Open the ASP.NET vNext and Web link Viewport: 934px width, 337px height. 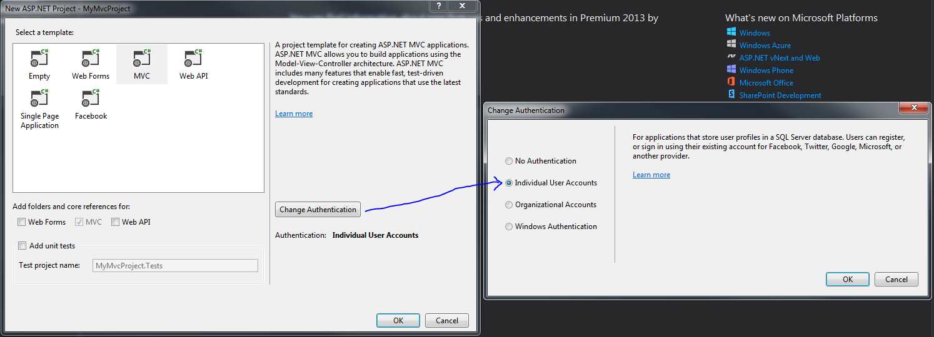780,58
